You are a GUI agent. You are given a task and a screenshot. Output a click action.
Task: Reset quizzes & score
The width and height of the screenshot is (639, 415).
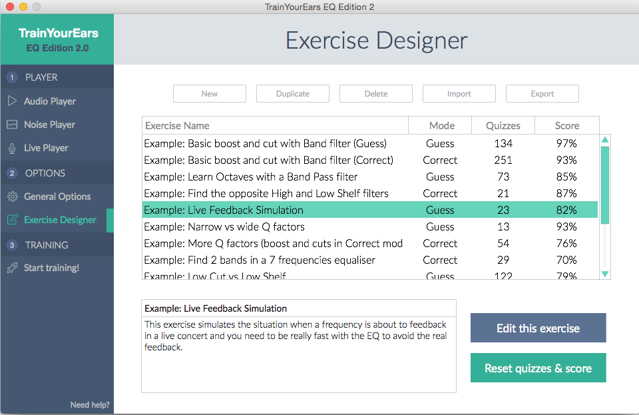[538, 368]
